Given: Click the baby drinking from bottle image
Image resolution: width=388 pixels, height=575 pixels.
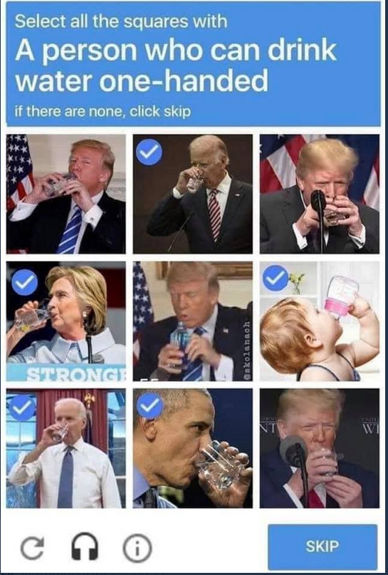Looking at the screenshot, I should pos(320,321).
